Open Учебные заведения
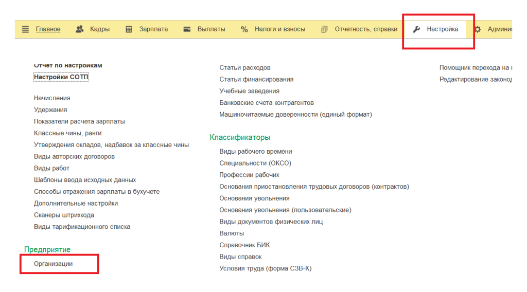 [x=250, y=91]
